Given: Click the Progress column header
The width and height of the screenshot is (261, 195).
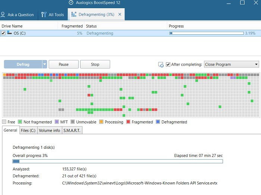Looking at the screenshot, I should point(214,26).
